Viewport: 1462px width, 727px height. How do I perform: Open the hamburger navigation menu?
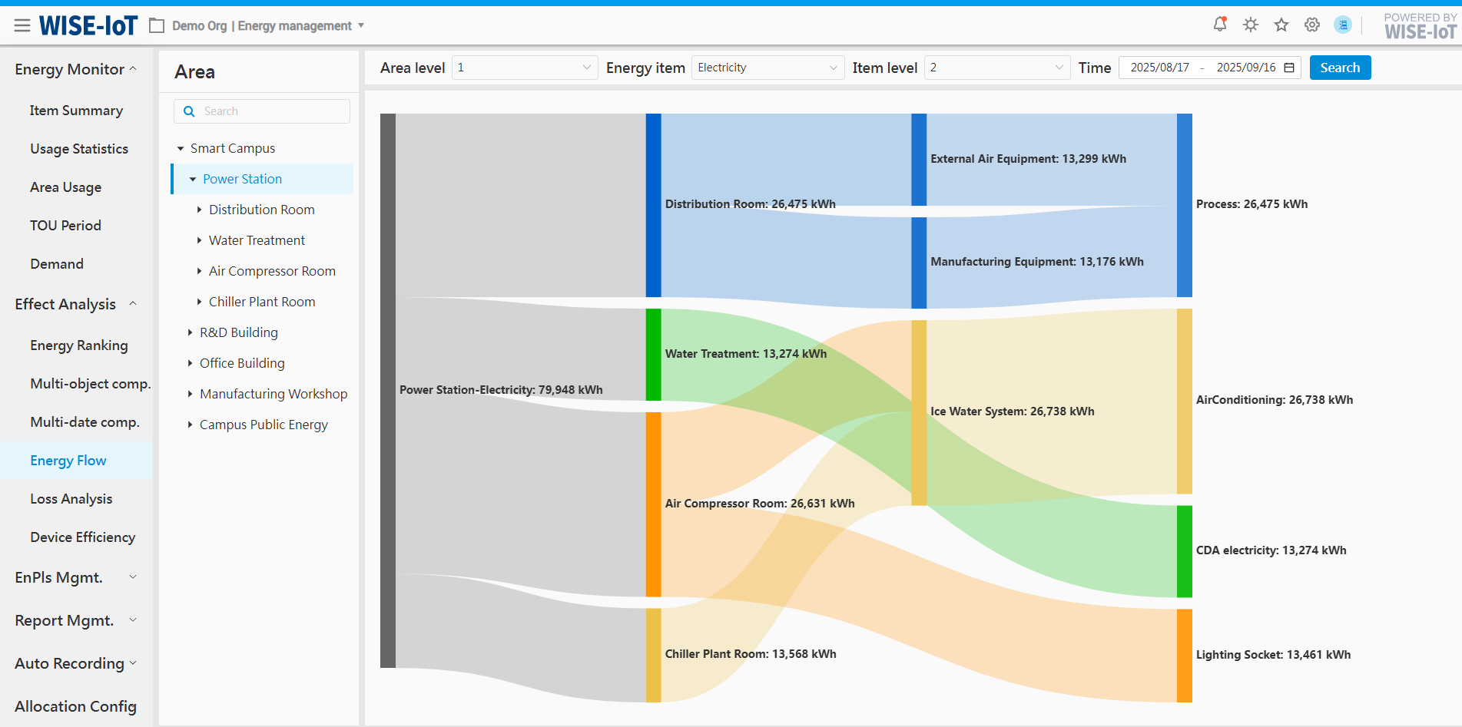point(22,25)
